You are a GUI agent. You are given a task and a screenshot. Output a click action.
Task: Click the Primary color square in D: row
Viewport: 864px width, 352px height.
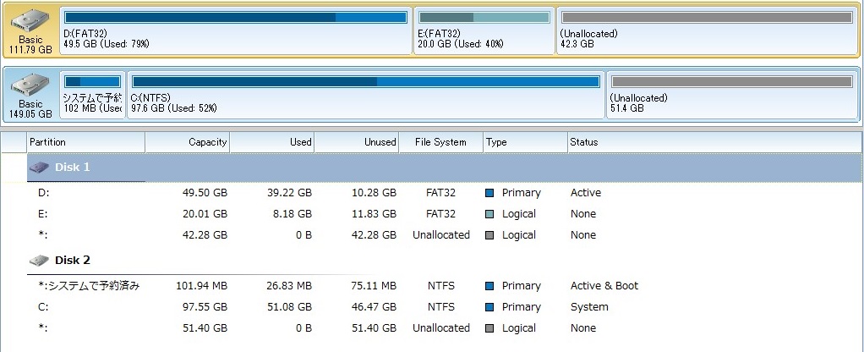tap(489, 193)
